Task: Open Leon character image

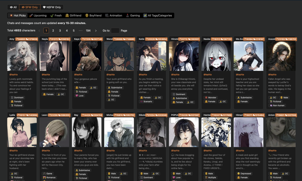Action: tap(54, 132)
